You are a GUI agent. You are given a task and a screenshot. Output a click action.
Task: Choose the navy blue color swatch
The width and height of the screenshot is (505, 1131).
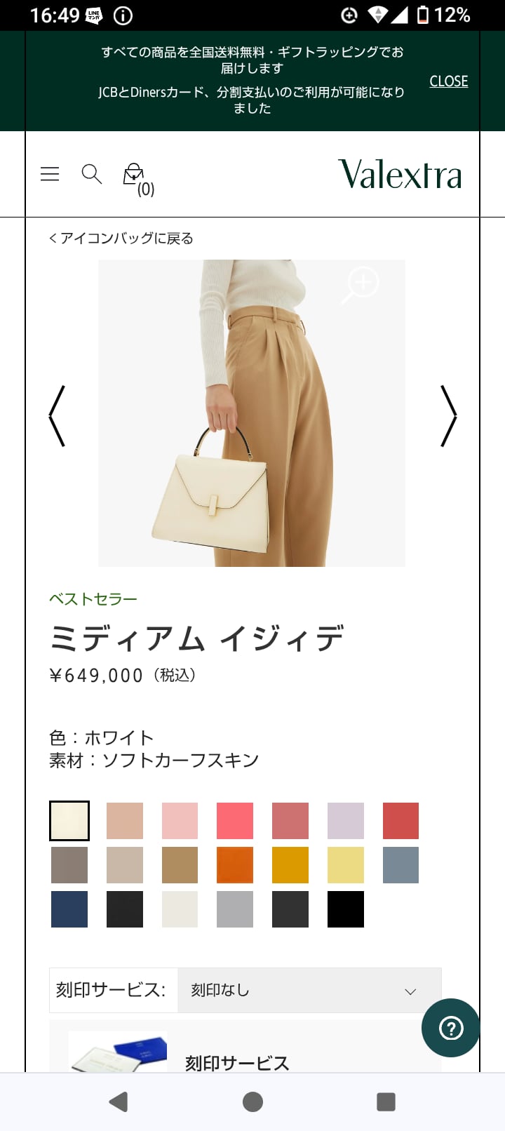69,909
